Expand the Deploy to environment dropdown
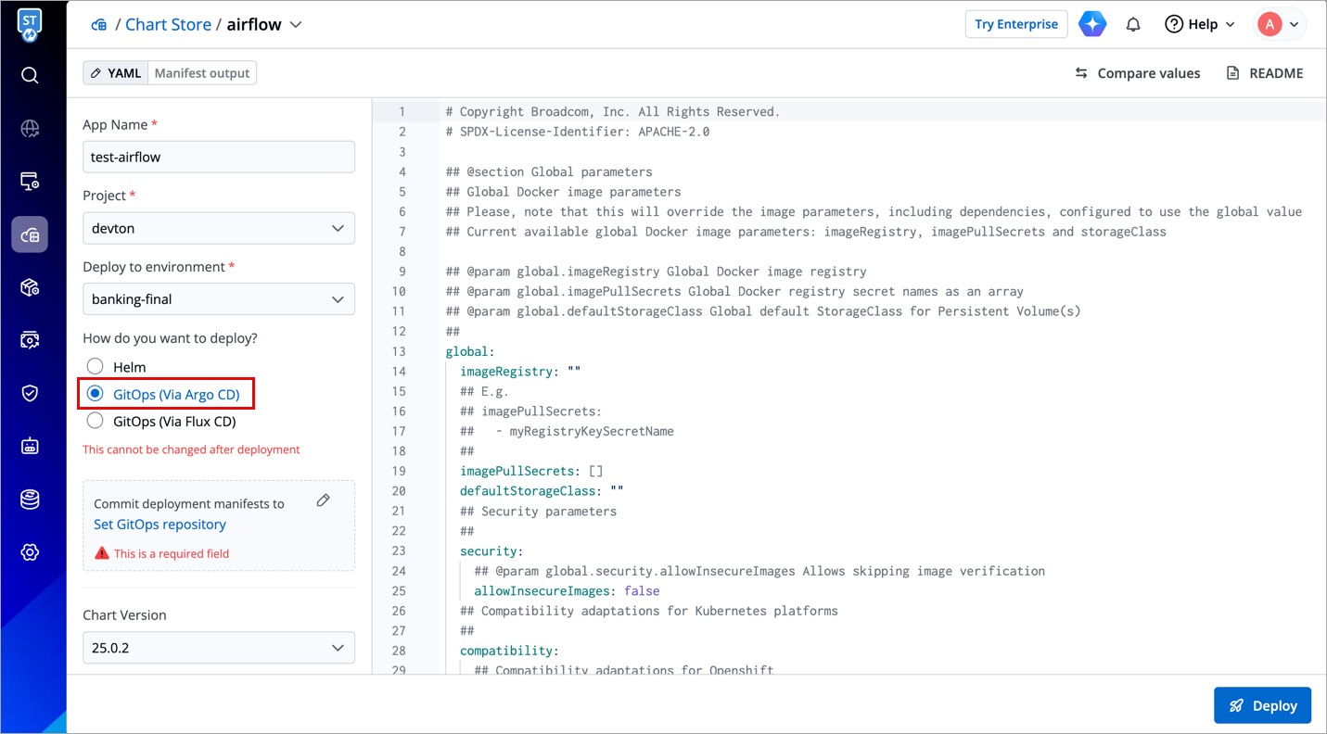Screen dimensions: 1327x734 pos(219,299)
